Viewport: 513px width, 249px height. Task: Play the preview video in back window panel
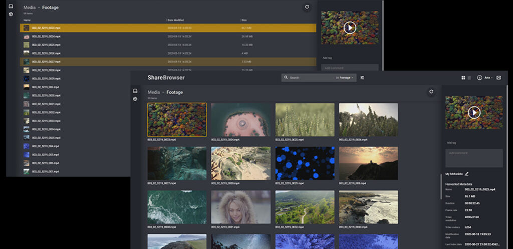pos(350,28)
